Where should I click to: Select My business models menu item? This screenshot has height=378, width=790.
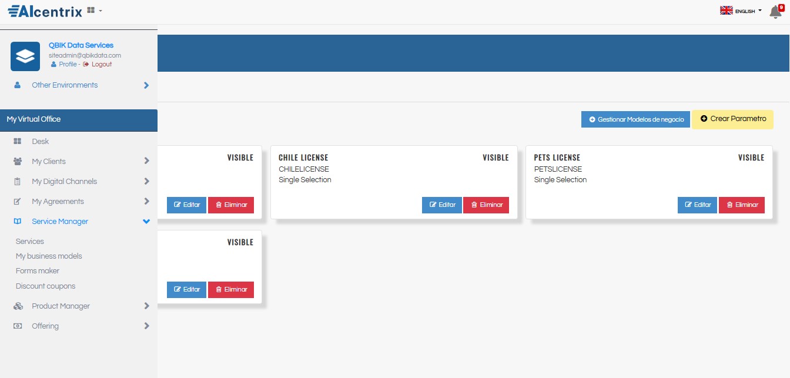click(49, 256)
